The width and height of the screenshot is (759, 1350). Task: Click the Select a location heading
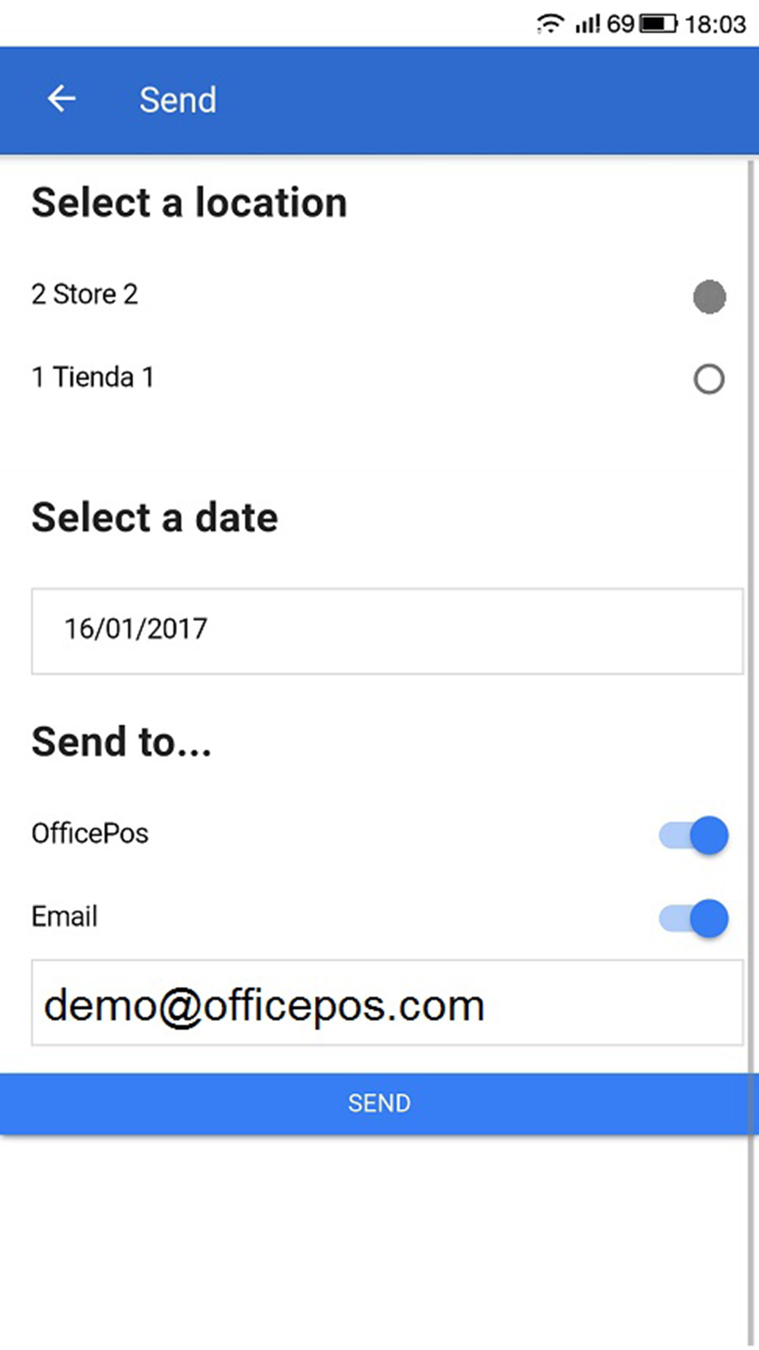click(x=189, y=202)
